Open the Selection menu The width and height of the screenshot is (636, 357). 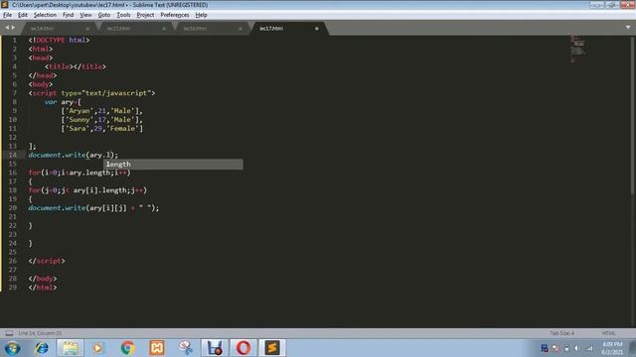[45, 15]
